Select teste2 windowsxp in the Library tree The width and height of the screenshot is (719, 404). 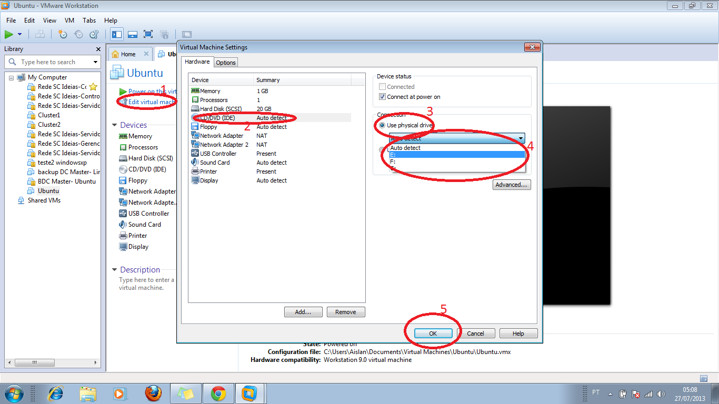point(62,163)
